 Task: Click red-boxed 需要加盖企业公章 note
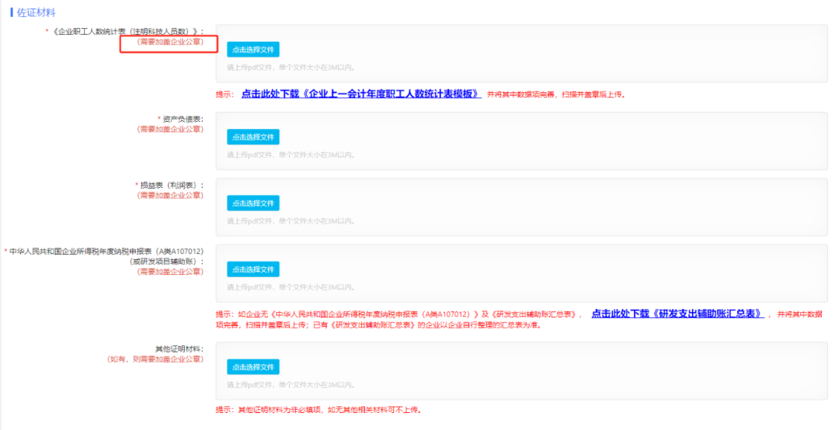(170, 42)
